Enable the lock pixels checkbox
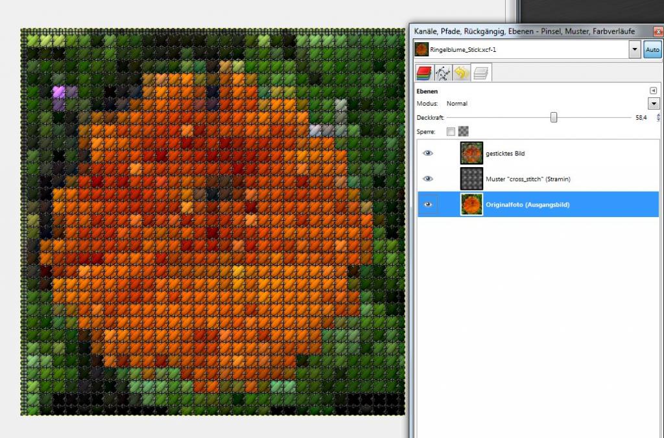 [451, 132]
